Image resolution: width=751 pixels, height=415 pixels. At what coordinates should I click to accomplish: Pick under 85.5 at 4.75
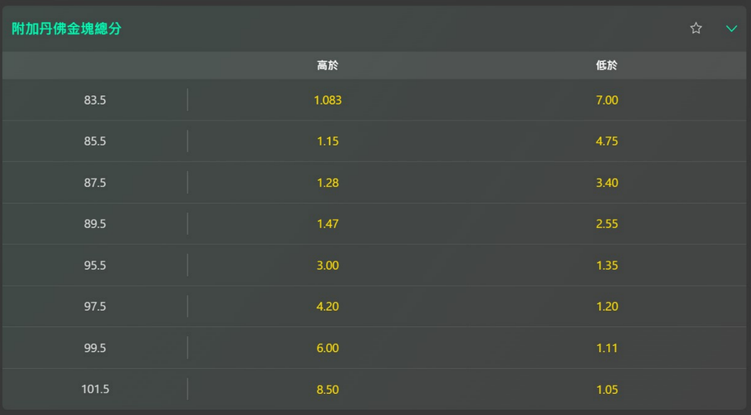click(607, 141)
